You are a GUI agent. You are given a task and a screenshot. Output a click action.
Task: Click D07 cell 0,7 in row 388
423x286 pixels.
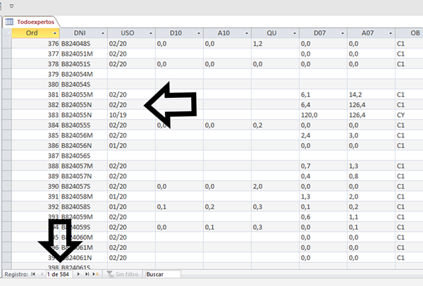323,166
